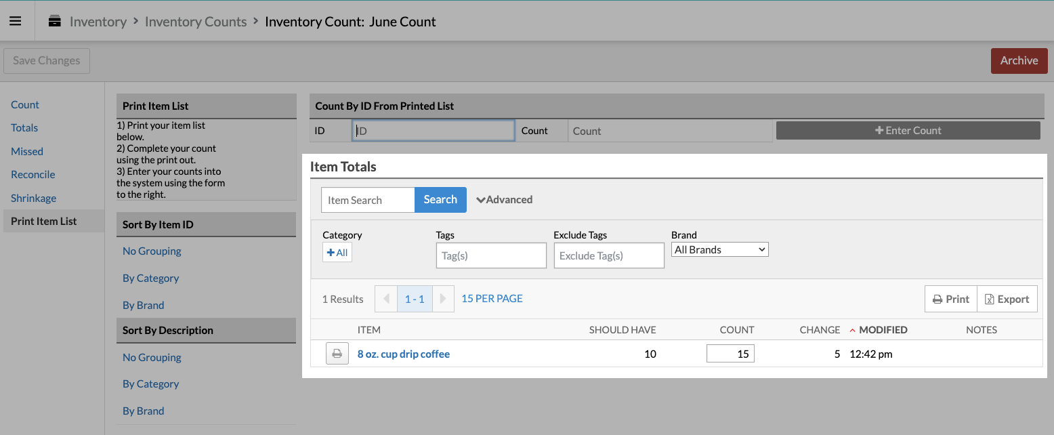
Task: Go to Inventory Counts breadcrumb link
Action: click(196, 22)
